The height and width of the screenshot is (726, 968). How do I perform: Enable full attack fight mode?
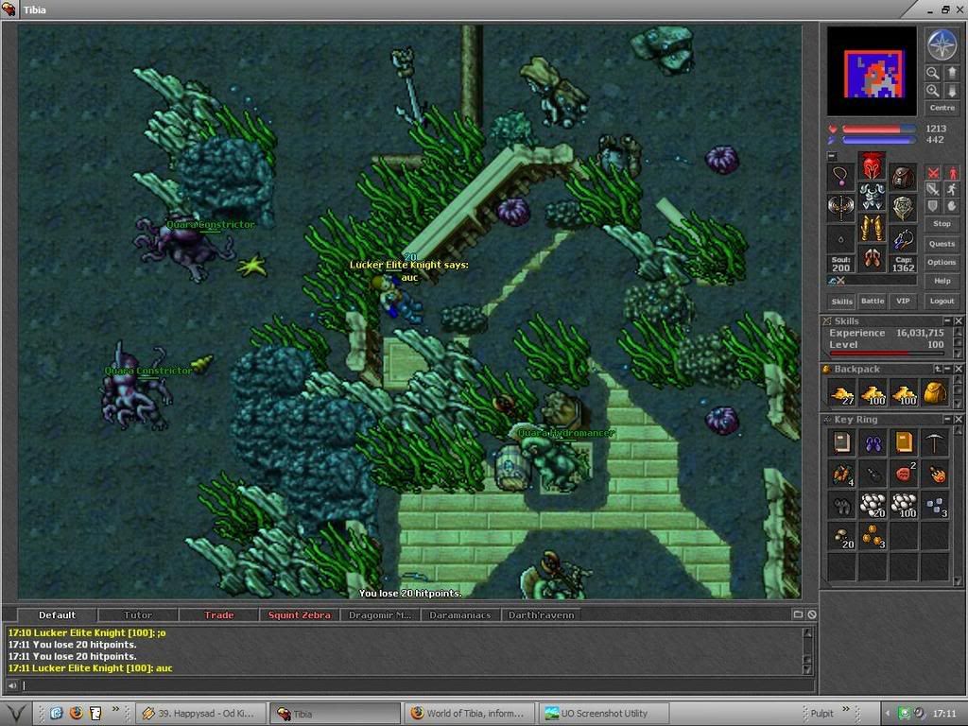click(x=933, y=173)
